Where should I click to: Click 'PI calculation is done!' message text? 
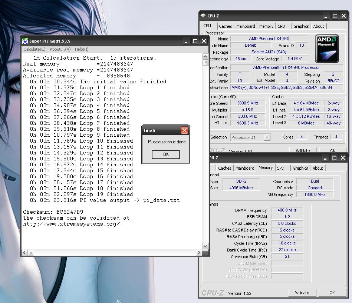(x=167, y=142)
